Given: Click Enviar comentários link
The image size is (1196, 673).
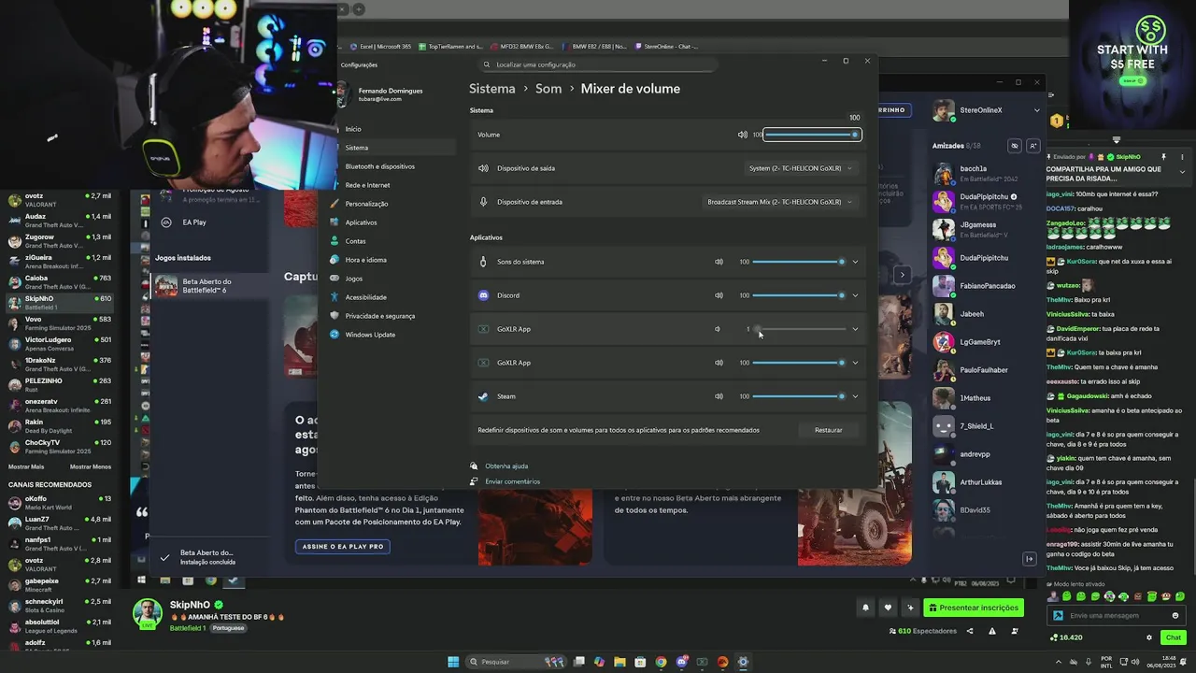Looking at the screenshot, I should coord(512,481).
